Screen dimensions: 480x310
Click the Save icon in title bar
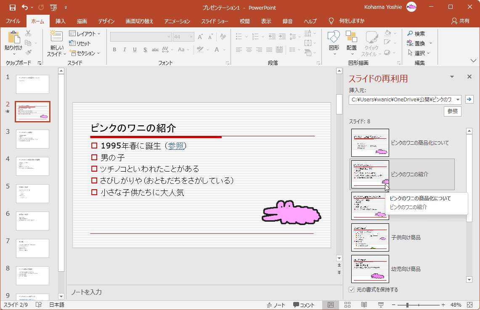(12, 8)
